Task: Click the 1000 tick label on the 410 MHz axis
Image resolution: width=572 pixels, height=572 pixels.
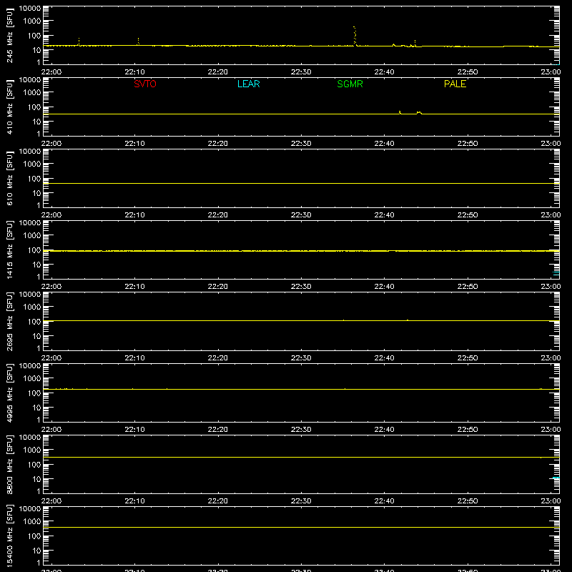Action: pos(32,93)
